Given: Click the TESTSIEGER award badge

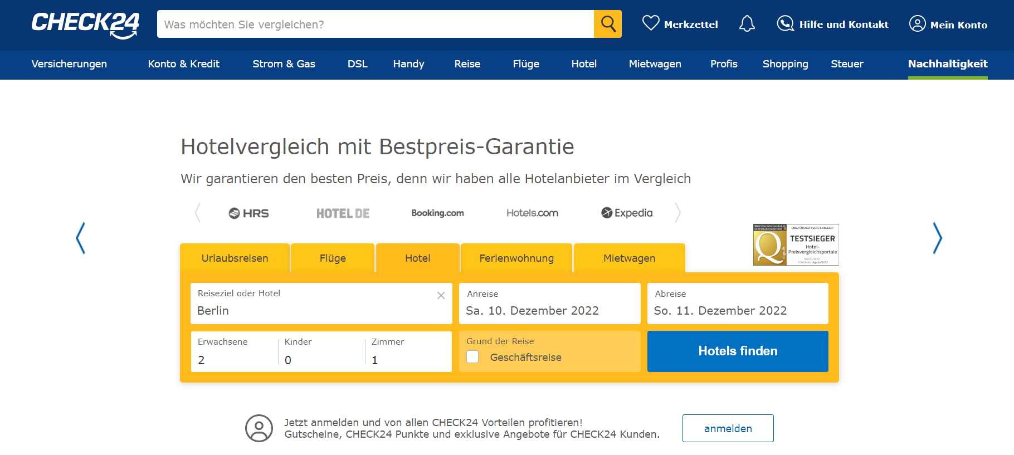Looking at the screenshot, I should coord(796,244).
